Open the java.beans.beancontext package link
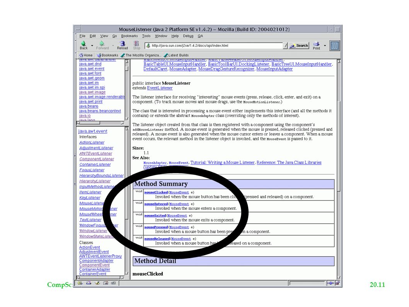 pos(100,111)
